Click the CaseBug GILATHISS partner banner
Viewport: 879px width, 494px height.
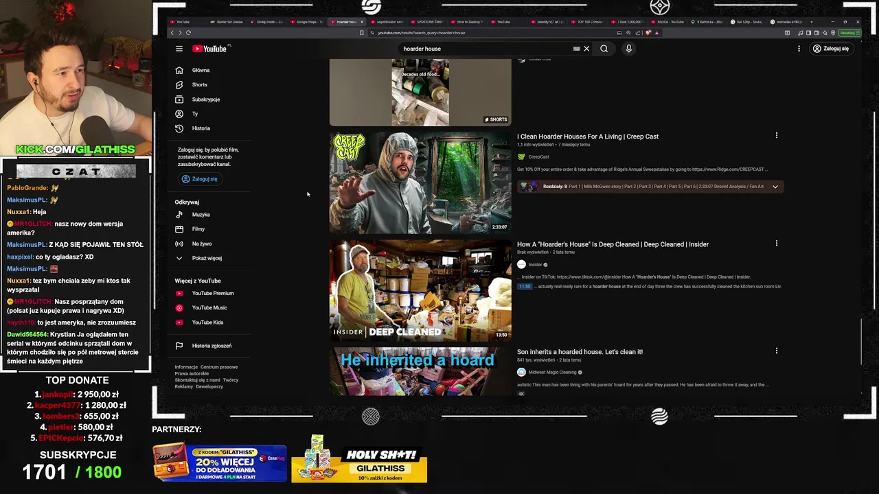pyautogui.click(x=220, y=463)
